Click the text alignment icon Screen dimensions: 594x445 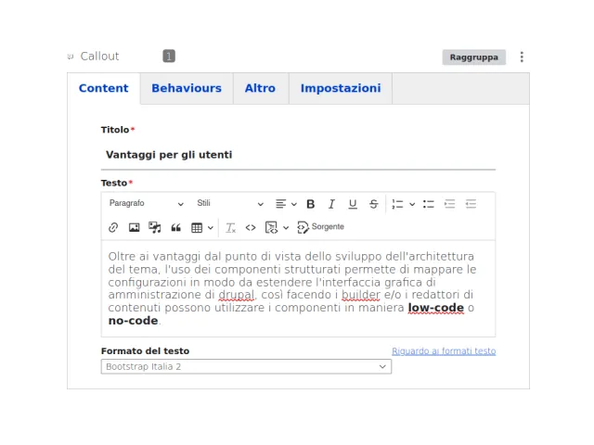coord(280,204)
